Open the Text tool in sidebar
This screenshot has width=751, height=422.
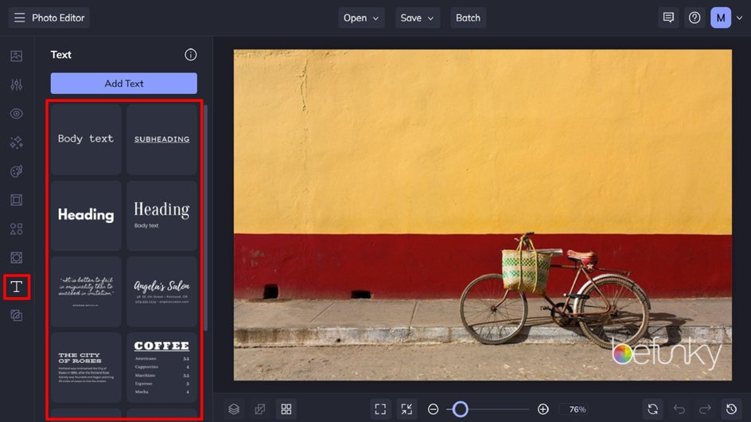tap(16, 287)
